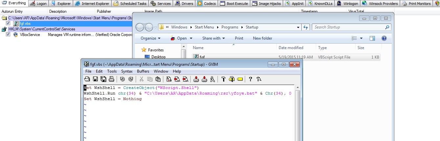Viewport: 440px width, 141px height.
Task: Click the GVIM Paste clipboard icon
Action: [x=158, y=79]
